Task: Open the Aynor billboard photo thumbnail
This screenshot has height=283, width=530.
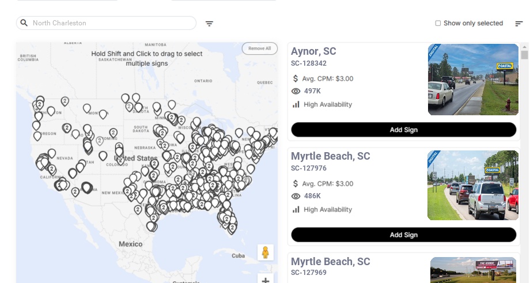Action: click(x=473, y=80)
